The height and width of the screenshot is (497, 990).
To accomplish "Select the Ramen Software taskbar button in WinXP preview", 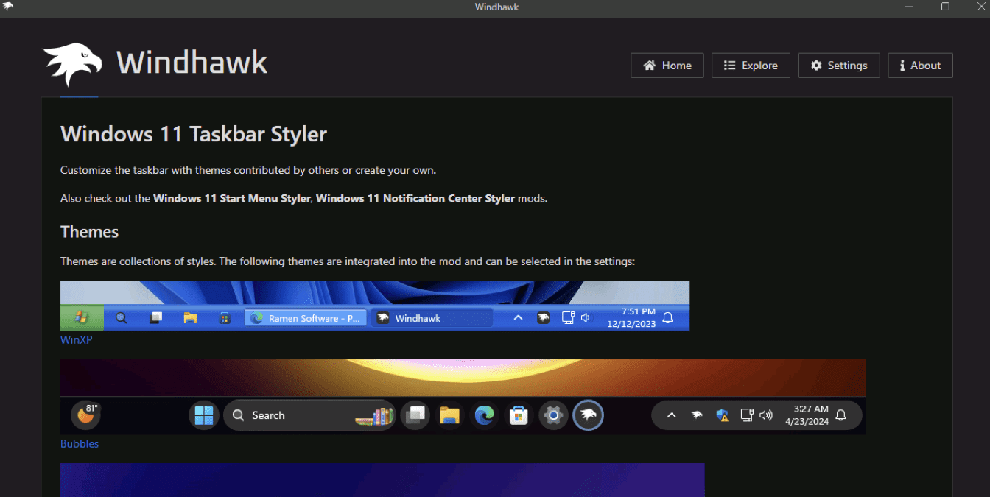I will click(305, 317).
